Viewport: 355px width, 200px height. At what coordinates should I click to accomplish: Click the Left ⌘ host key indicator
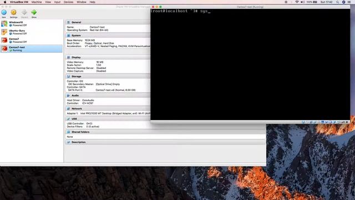coord(344,122)
